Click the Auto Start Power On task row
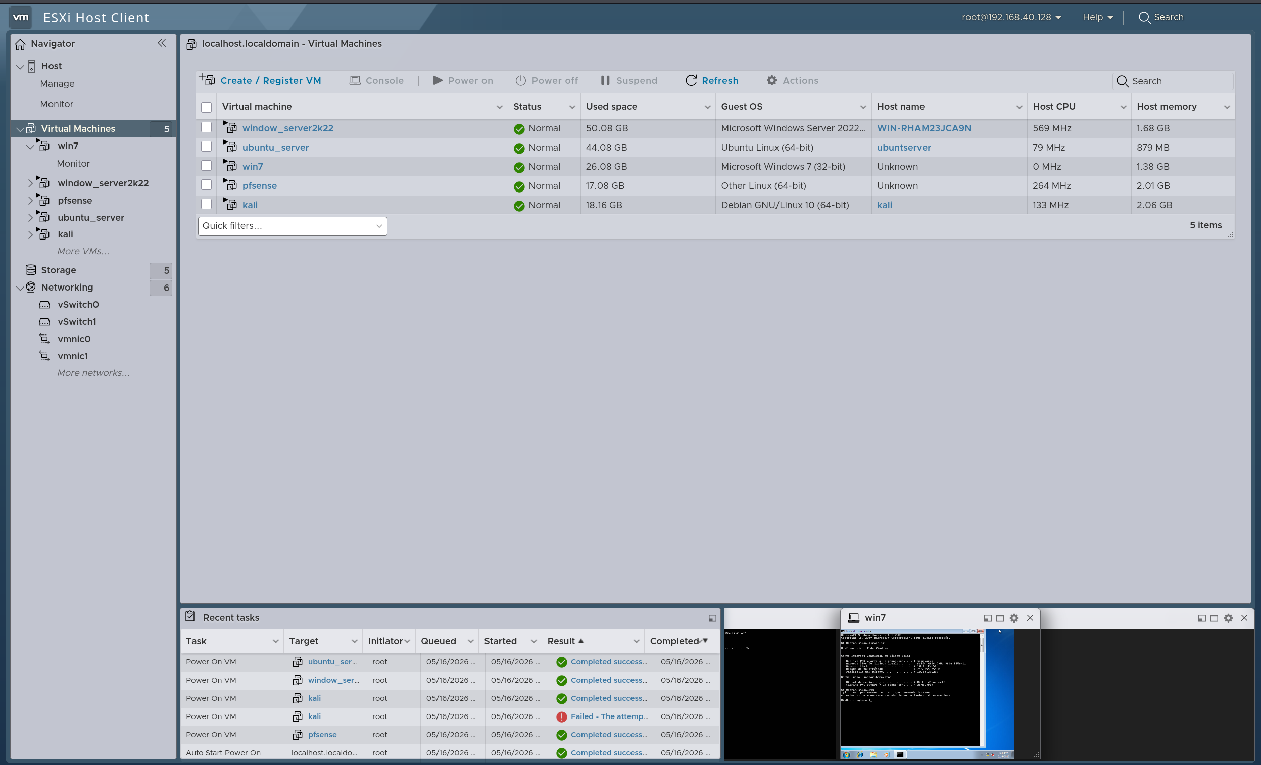The height and width of the screenshot is (765, 1261). (450, 752)
